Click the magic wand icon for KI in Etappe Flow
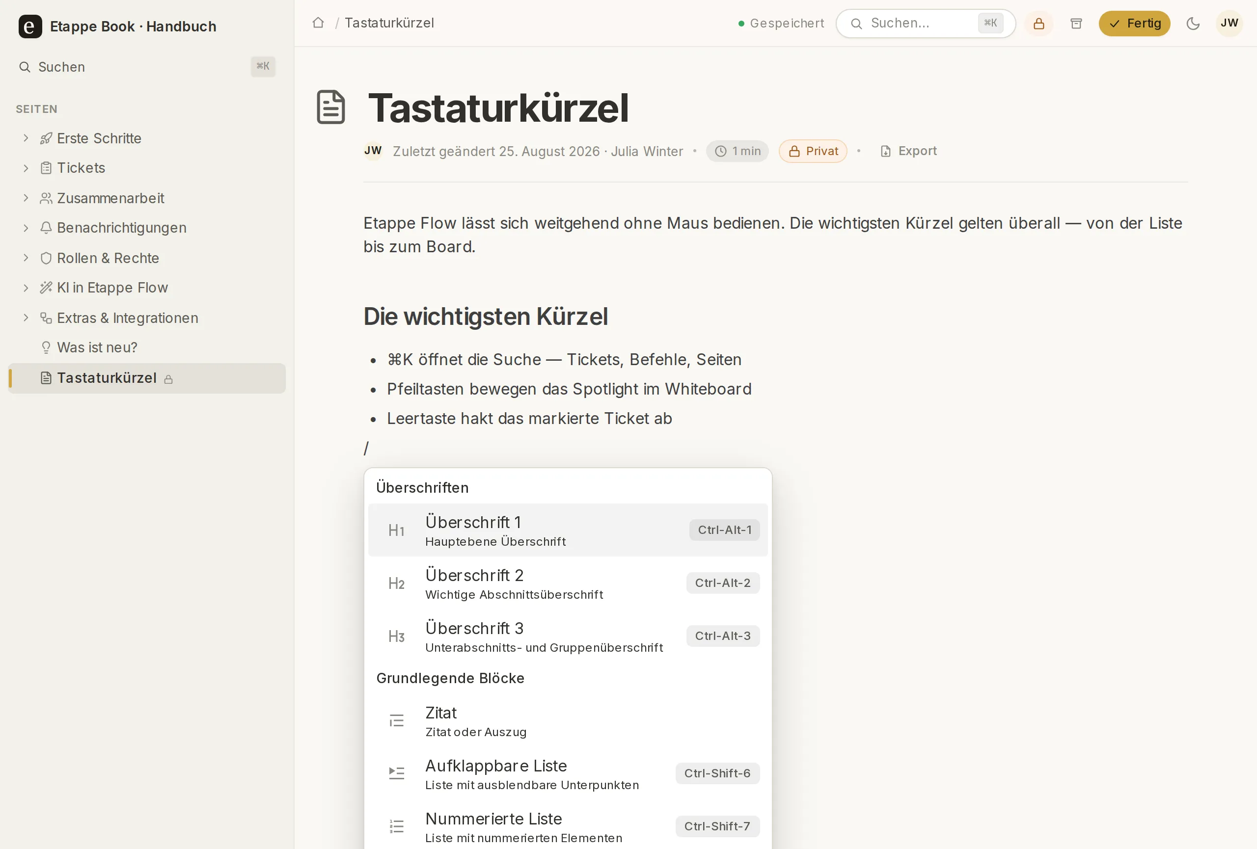 46,288
